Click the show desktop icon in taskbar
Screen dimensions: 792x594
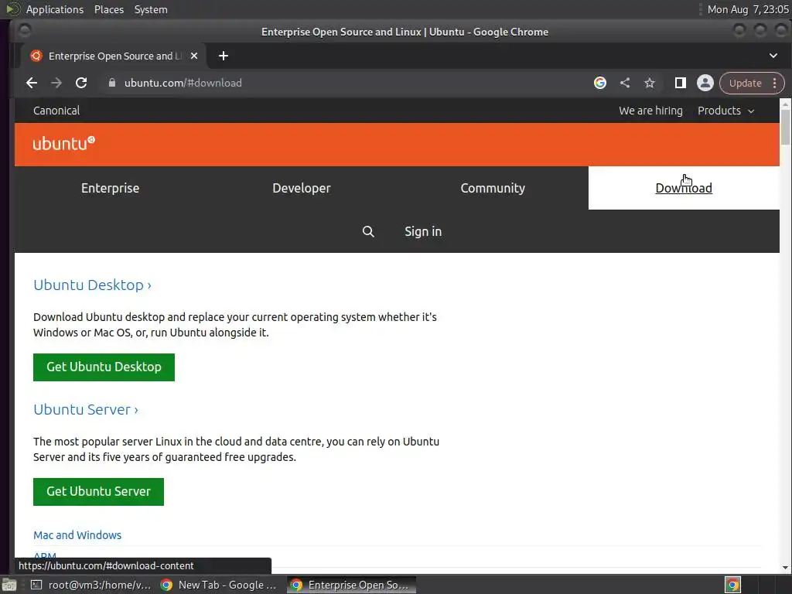click(9, 585)
